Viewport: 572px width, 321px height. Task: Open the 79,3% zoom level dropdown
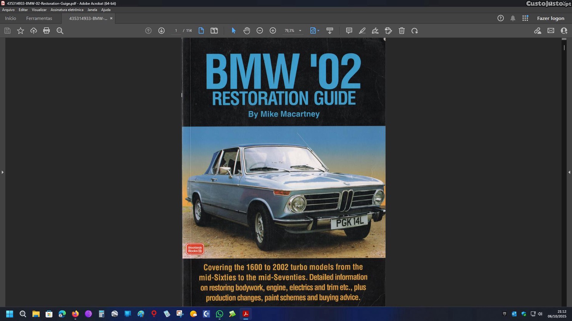(300, 31)
